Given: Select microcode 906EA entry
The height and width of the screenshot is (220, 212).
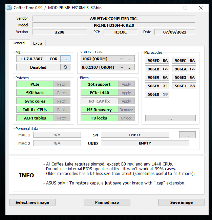Looking at the screenshot, I should (x=181, y=69).
